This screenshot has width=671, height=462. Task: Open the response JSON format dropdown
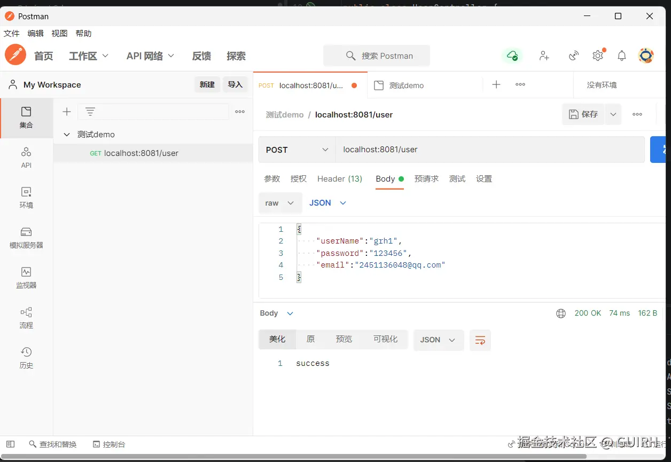439,340
